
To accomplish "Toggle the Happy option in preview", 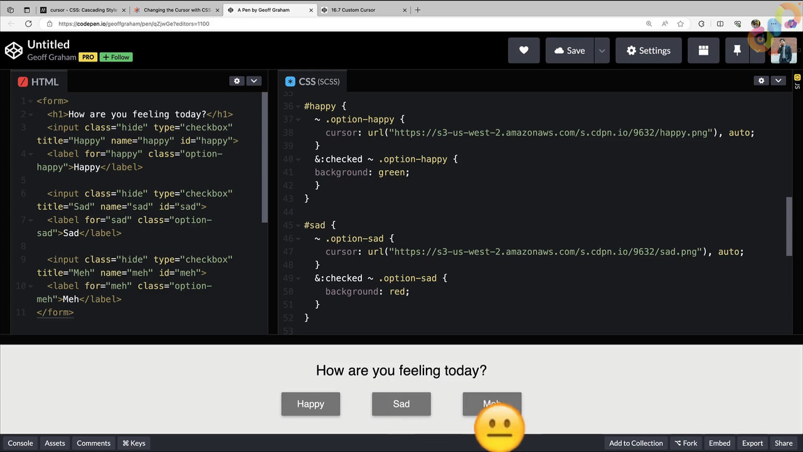I will point(311,404).
